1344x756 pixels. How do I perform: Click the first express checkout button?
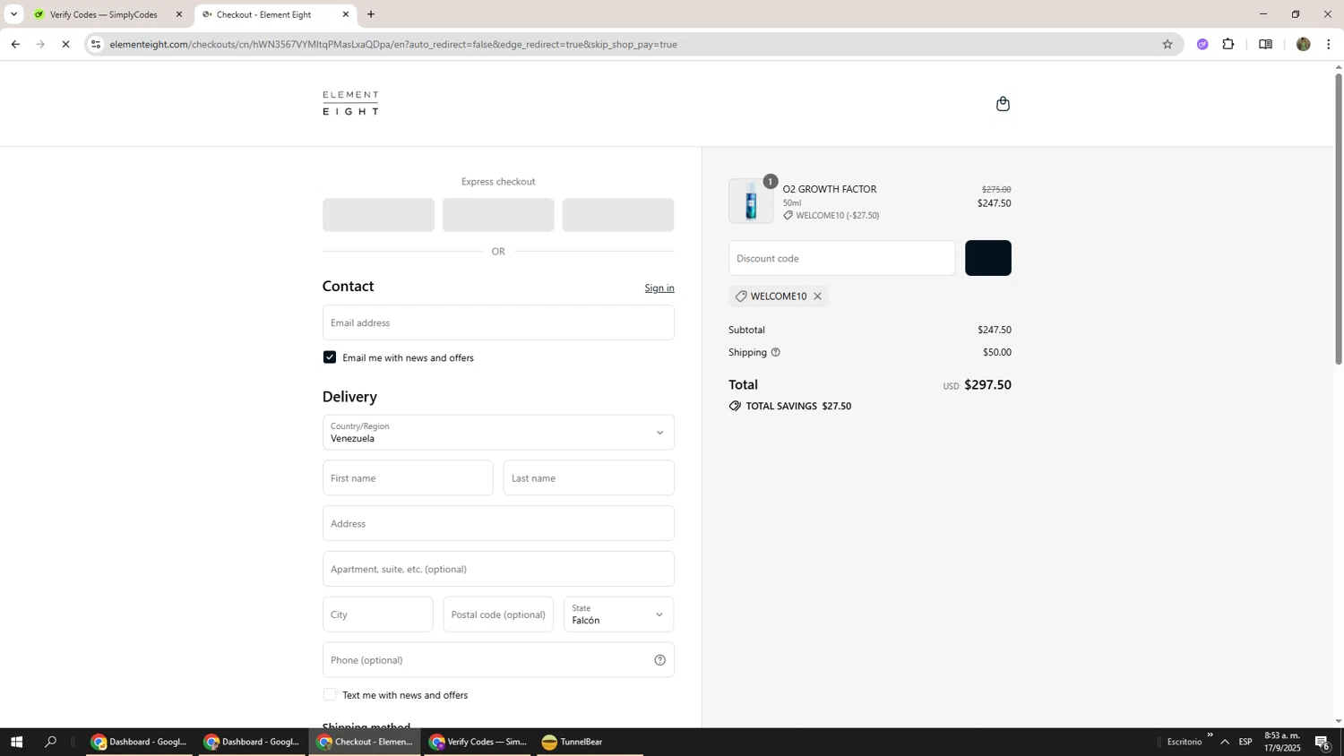pyautogui.click(x=378, y=215)
